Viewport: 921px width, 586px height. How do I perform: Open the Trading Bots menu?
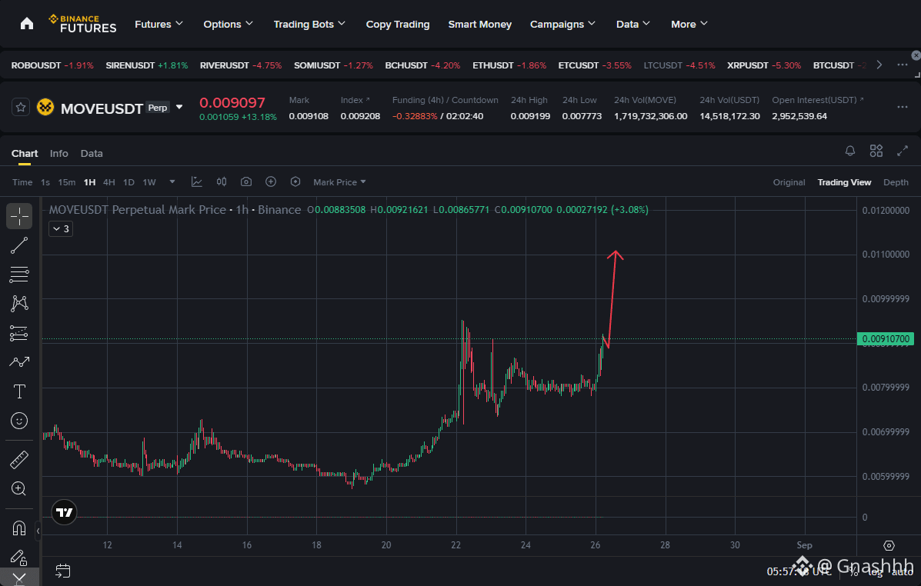(309, 24)
